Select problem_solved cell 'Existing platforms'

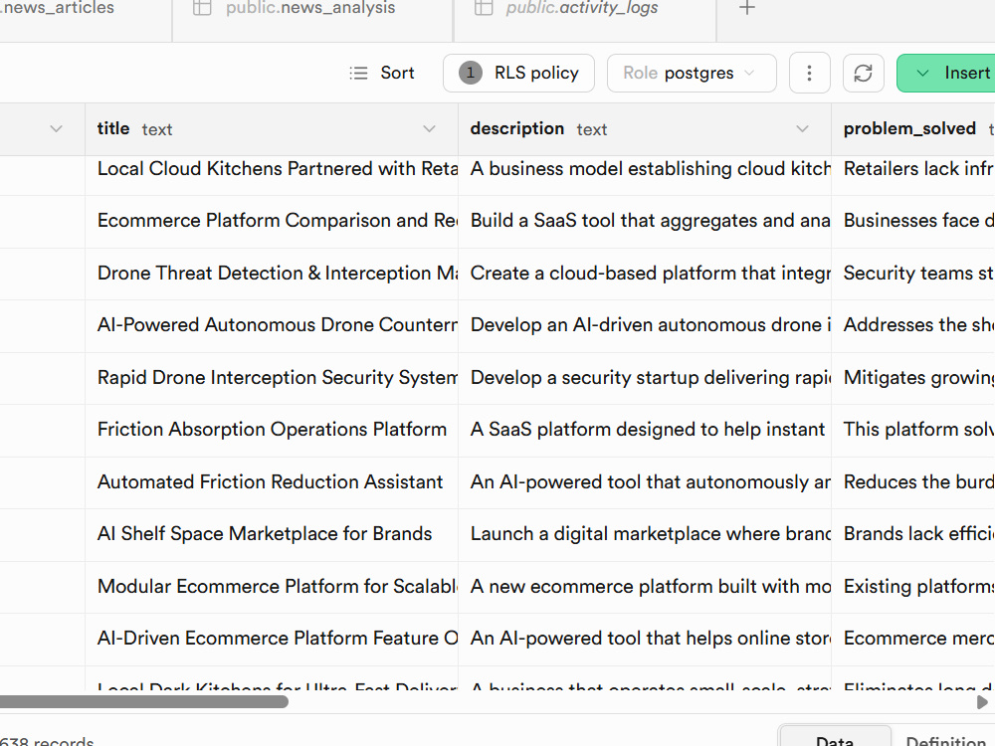coord(913,587)
